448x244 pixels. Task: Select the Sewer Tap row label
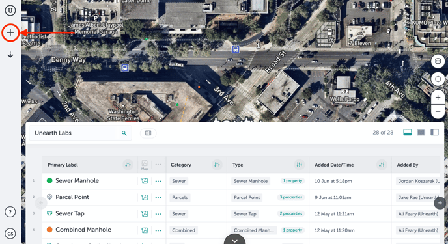(x=70, y=213)
